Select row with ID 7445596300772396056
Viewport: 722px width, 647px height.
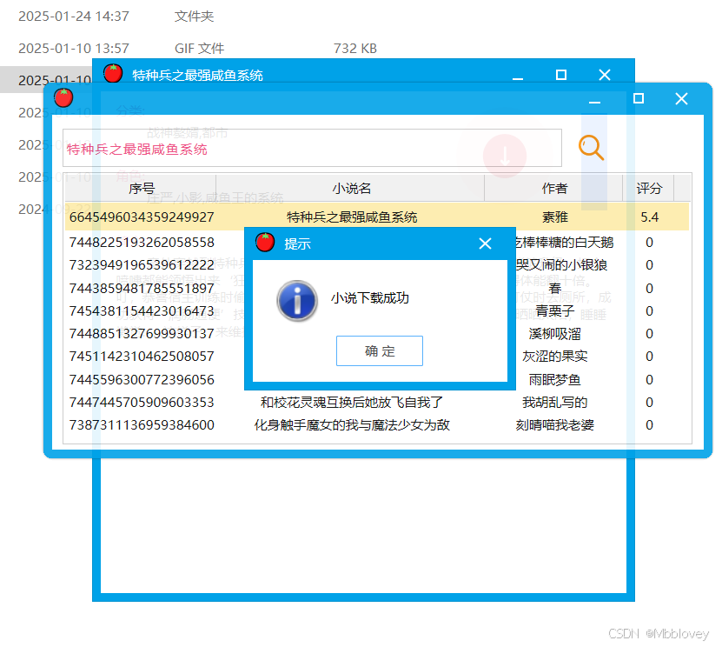click(142, 380)
